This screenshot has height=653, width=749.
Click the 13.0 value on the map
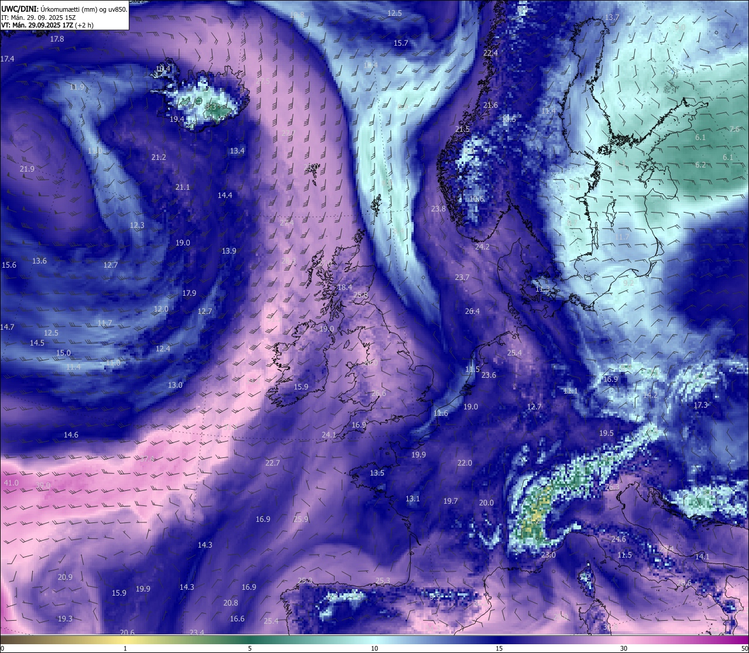tap(175, 385)
